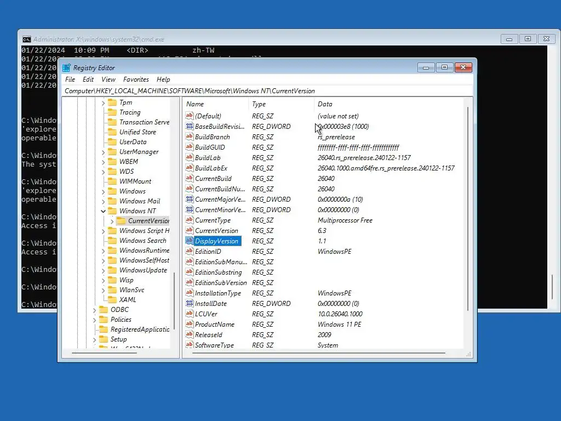Select the CurrentMinorVersion DWORD icon
This screenshot has height=421, width=561.
point(189,209)
